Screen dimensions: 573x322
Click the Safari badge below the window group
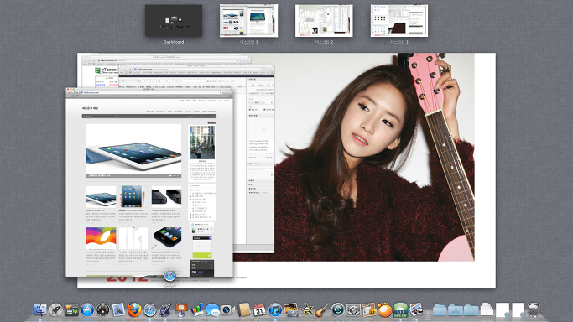[x=169, y=276]
